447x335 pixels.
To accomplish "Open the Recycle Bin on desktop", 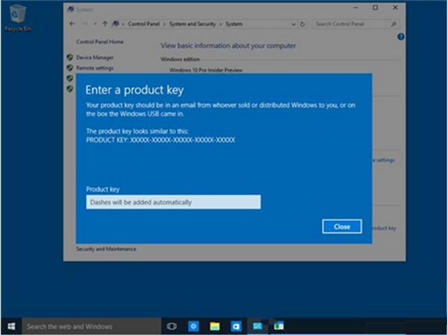I will pos(18,18).
